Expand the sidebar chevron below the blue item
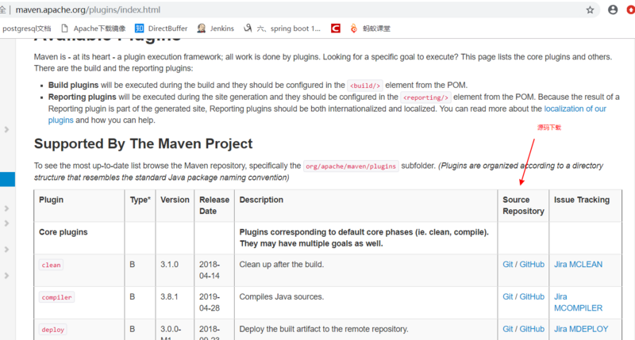The height and width of the screenshot is (340, 635). coord(6,208)
